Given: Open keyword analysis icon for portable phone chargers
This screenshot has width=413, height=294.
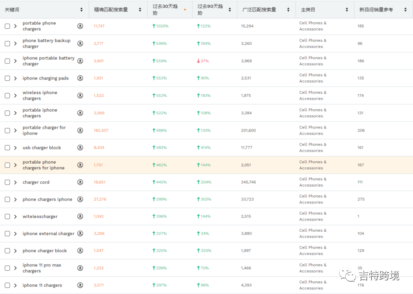Looking at the screenshot, I should pos(80,26).
